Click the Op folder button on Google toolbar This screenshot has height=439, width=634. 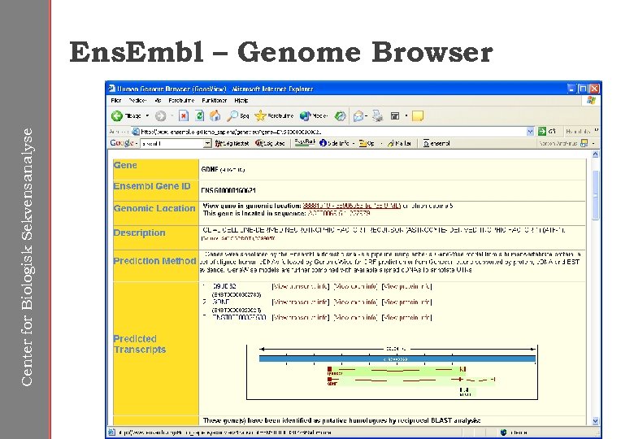(367, 144)
